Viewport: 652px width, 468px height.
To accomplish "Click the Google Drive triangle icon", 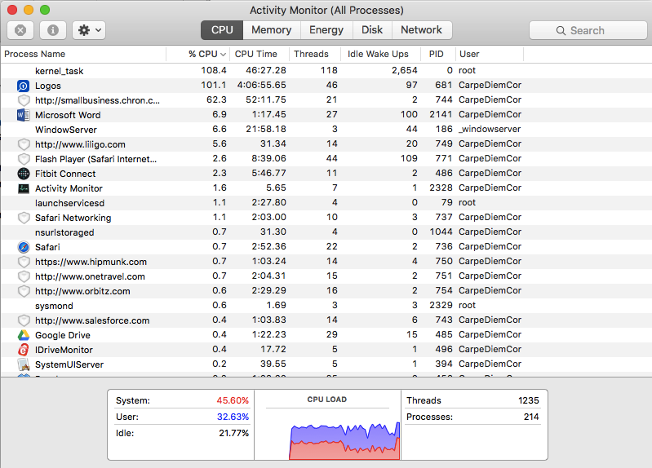I will coord(24,335).
